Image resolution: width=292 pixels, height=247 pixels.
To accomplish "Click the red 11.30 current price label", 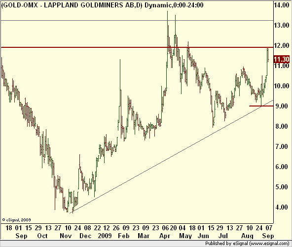I will pos(281,59).
